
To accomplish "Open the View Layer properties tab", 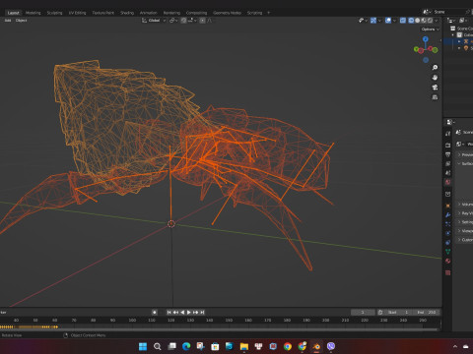I will click(x=447, y=163).
